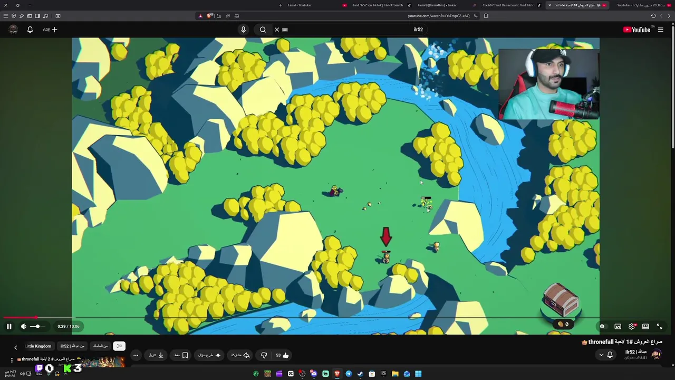675x380 pixels.
Task: Save the video to playlist
Action: 181,355
